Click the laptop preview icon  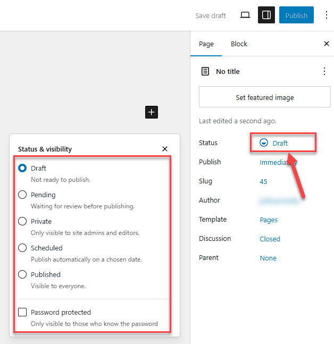[245, 15]
